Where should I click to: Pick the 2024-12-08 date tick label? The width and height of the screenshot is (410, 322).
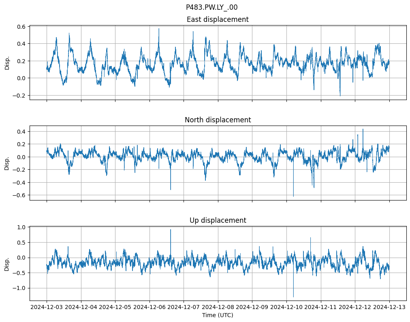218,307
